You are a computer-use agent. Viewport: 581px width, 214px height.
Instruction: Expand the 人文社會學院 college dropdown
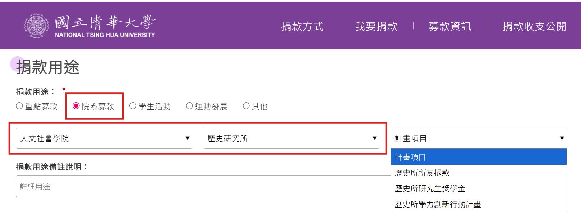pos(104,138)
